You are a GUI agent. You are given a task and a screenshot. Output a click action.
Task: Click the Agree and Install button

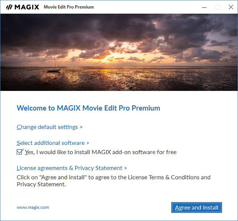[197, 208]
